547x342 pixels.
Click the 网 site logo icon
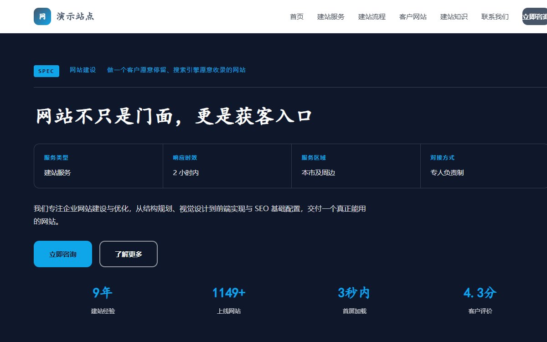point(42,16)
